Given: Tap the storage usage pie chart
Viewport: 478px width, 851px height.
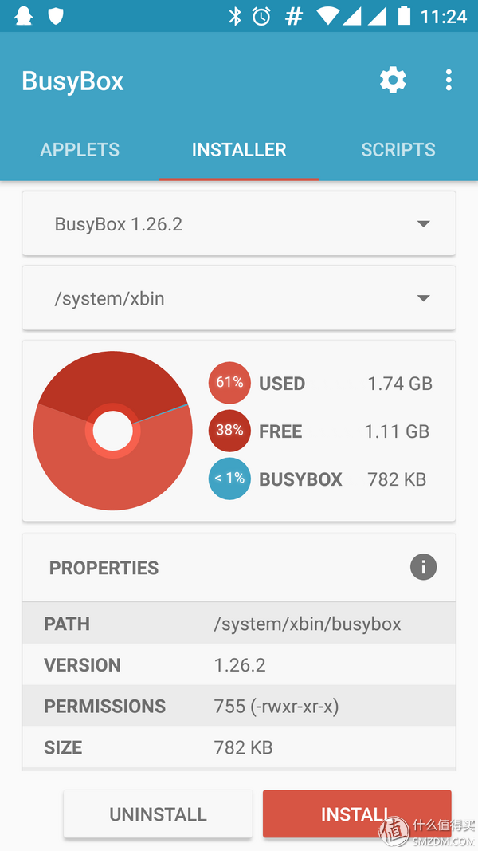Looking at the screenshot, I should [x=112, y=431].
